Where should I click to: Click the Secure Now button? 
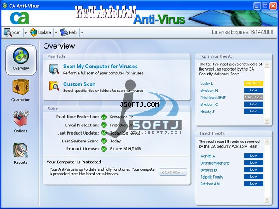pyautogui.click(x=173, y=172)
